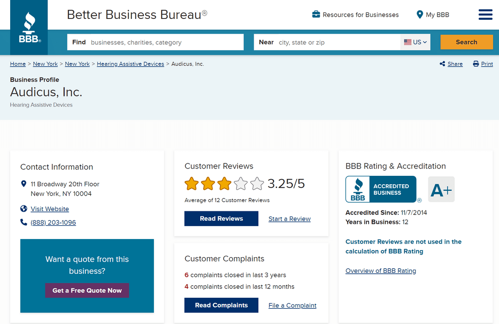Click the globe icon beside Visit Website
Screen dimensions: 499x324
(x=24, y=209)
